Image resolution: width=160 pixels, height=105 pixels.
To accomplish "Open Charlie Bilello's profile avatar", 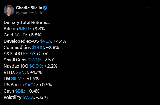I will [9, 10].
